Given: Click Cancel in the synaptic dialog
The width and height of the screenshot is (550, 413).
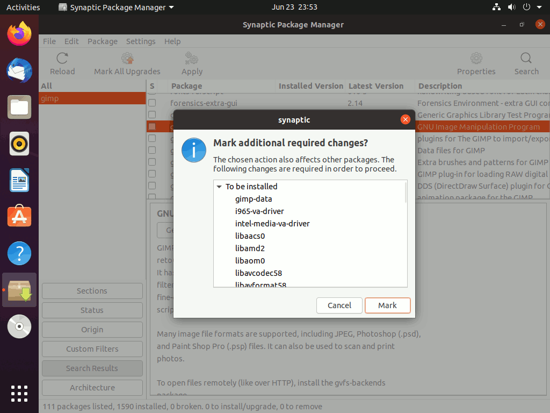Looking at the screenshot, I should (x=339, y=305).
